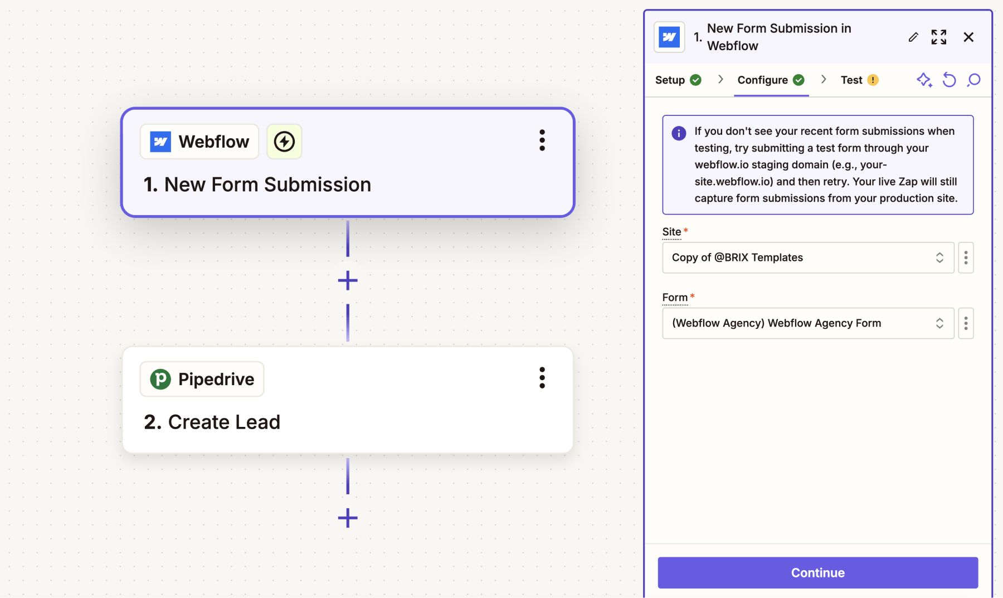Open the Form dropdown
Image resolution: width=1003 pixels, height=598 pixels.
click(x=808, y=323)
